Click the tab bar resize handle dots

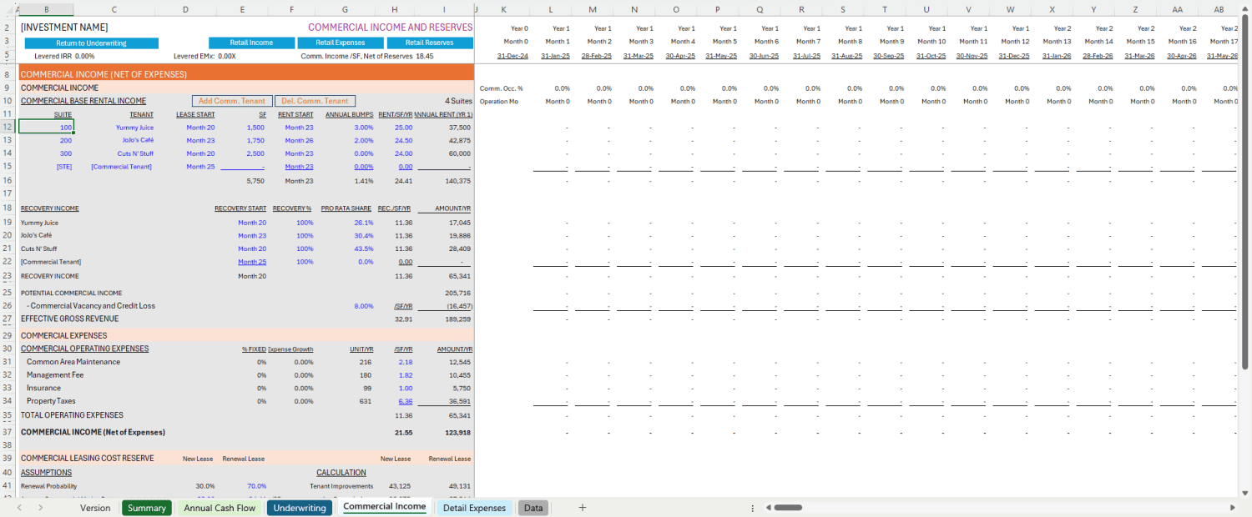pyautogui.click(x=752, y=508)
